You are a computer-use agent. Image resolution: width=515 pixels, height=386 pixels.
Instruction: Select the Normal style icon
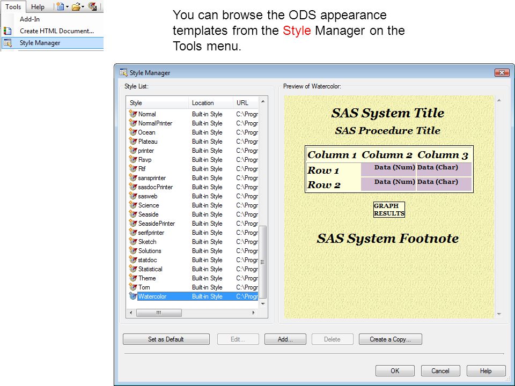(133, 114)
